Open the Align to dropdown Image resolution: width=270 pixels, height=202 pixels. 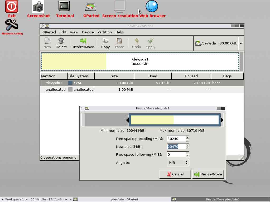(x=178, y=163)
